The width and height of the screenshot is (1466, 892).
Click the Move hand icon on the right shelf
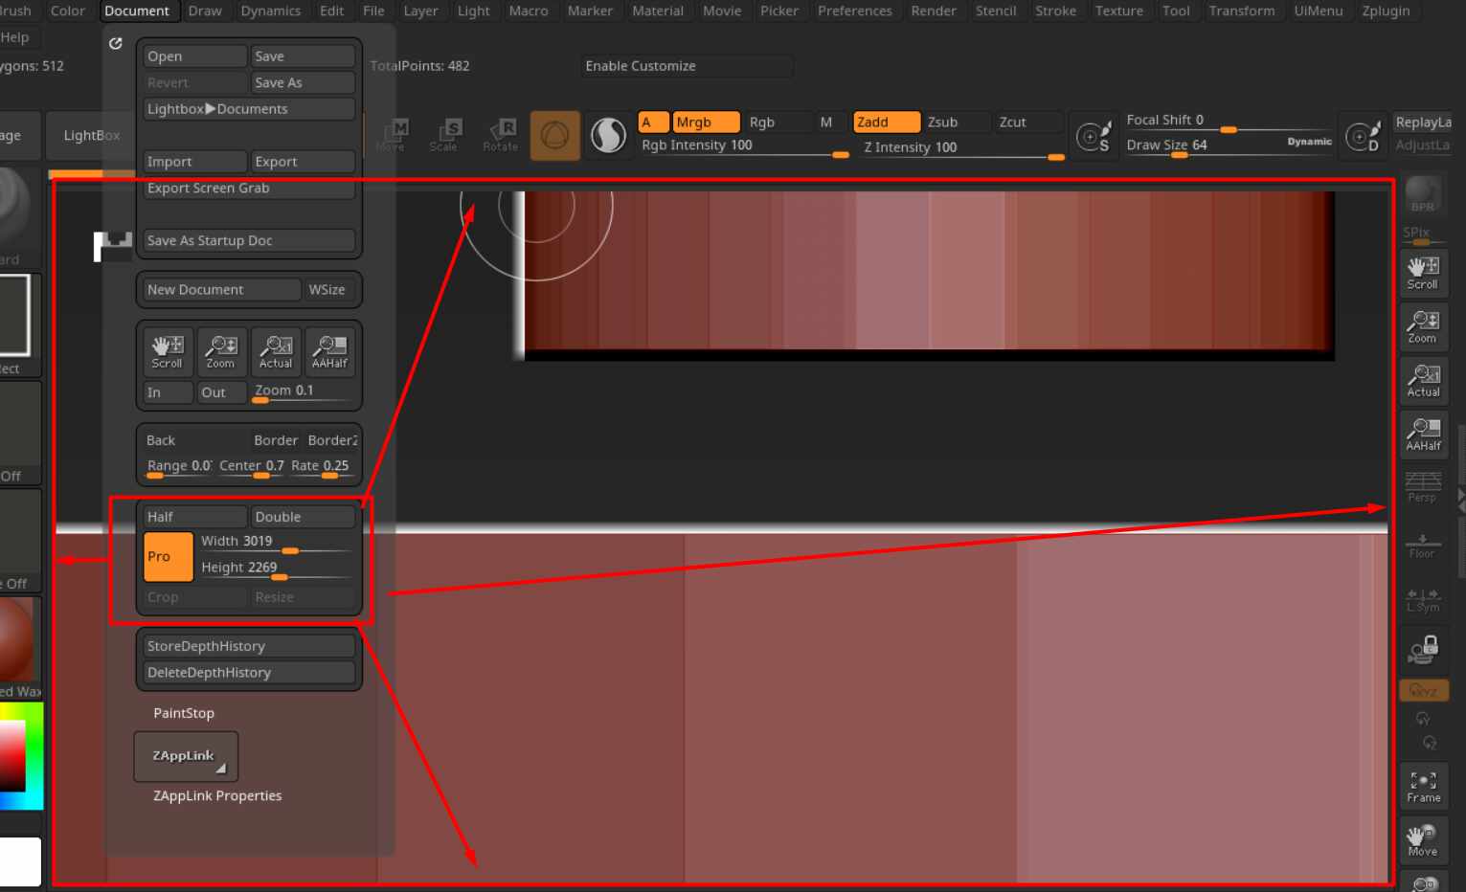pos(1423,839)
